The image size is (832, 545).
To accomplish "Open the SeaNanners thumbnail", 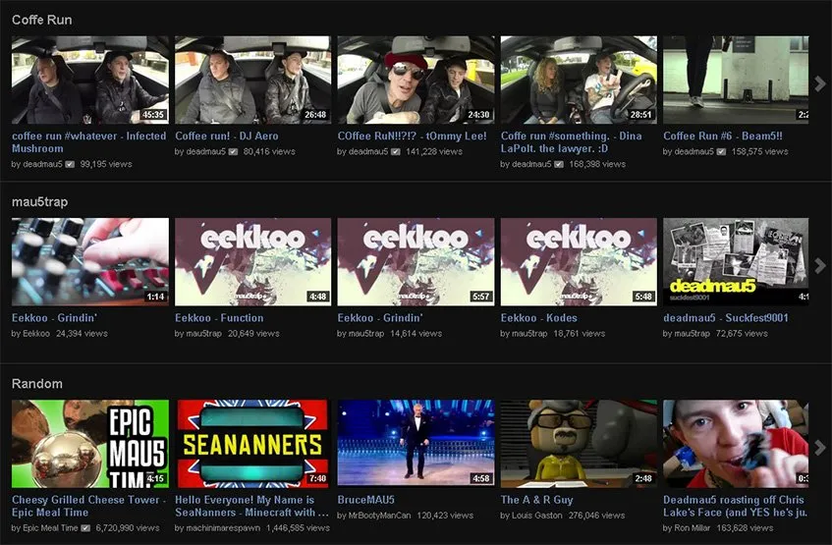I will pos(253,444).
